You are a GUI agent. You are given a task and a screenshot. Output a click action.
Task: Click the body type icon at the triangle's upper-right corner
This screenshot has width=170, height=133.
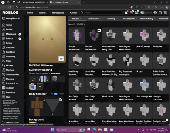(x=61, y=100)
